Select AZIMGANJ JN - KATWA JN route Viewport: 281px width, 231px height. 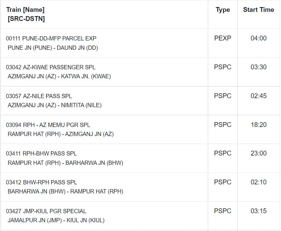pyautogui.click(x=59, y=76)
